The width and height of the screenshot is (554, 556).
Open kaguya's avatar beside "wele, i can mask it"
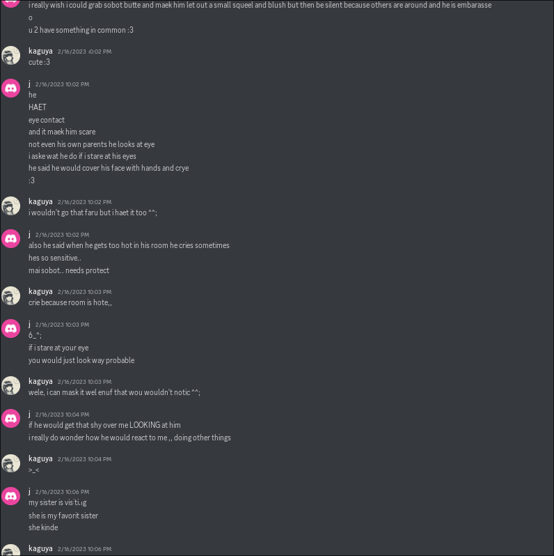(x=10, y=386)
